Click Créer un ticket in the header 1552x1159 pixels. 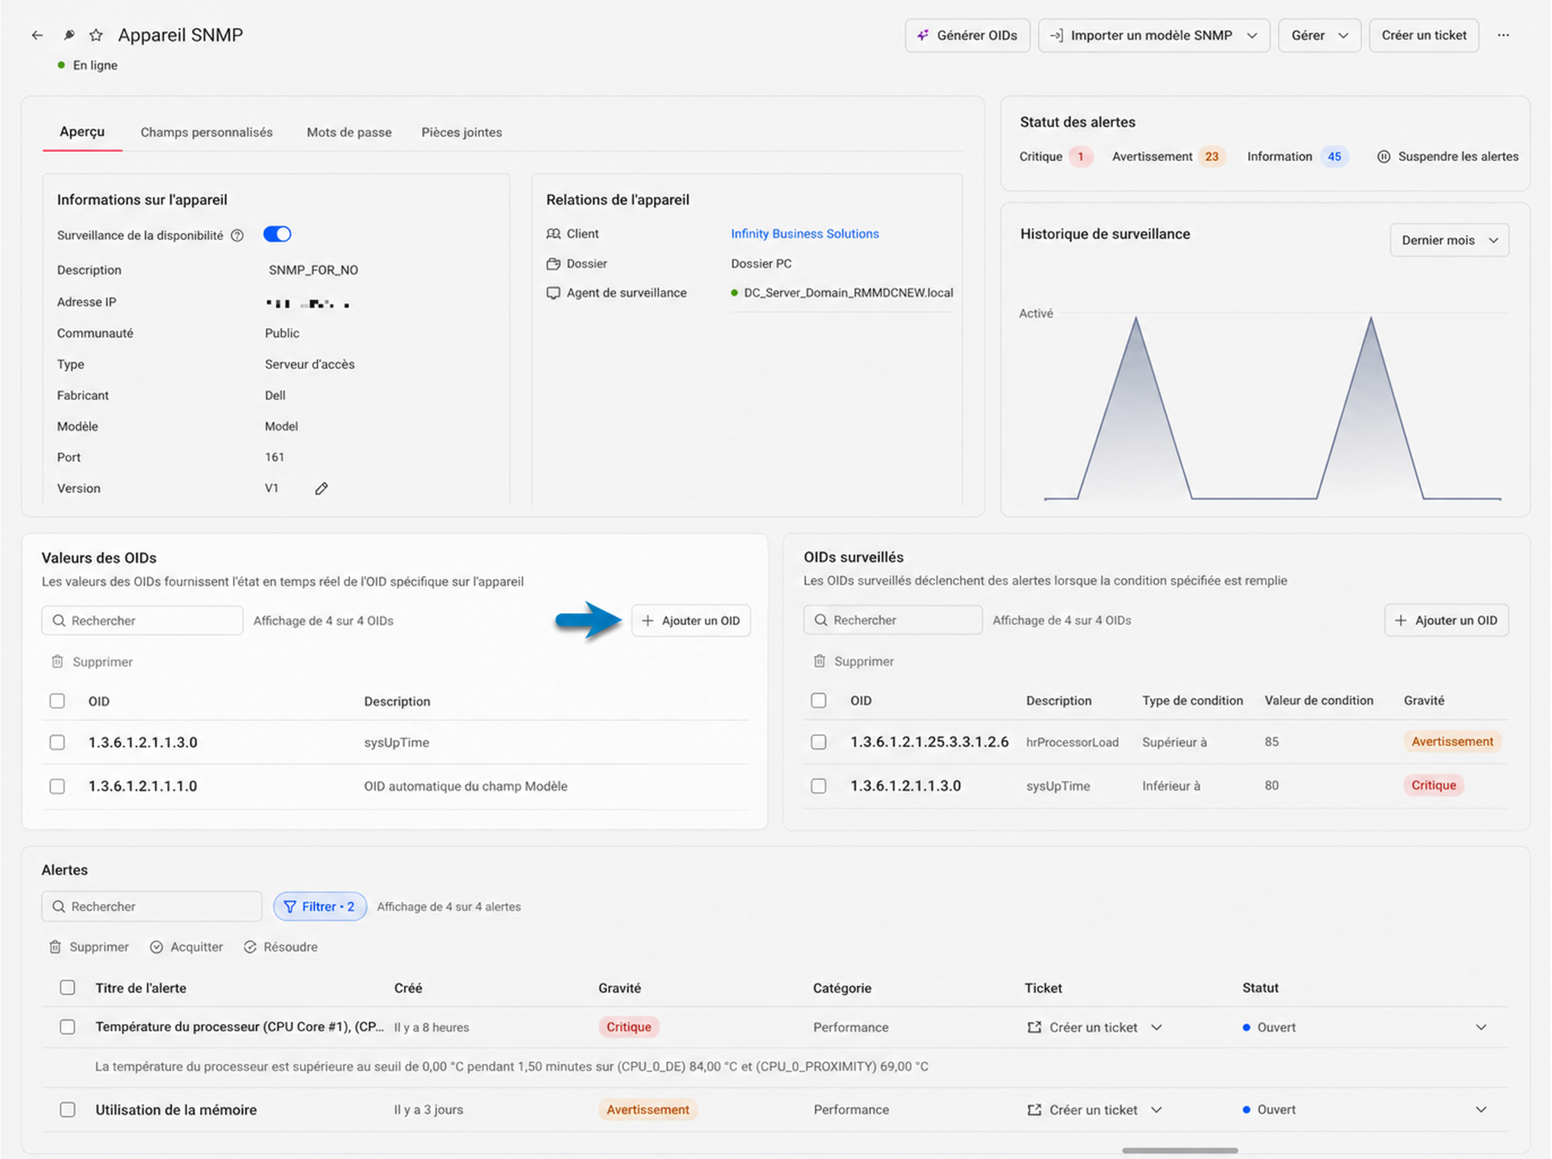pos(1424,35)
